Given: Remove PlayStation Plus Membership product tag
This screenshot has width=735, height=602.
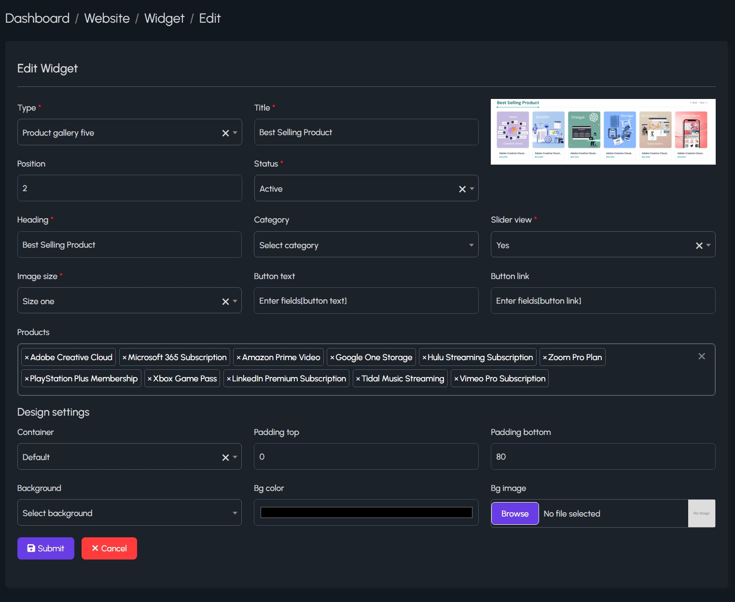Looking at the screenshot, I should tap(27, 379).
